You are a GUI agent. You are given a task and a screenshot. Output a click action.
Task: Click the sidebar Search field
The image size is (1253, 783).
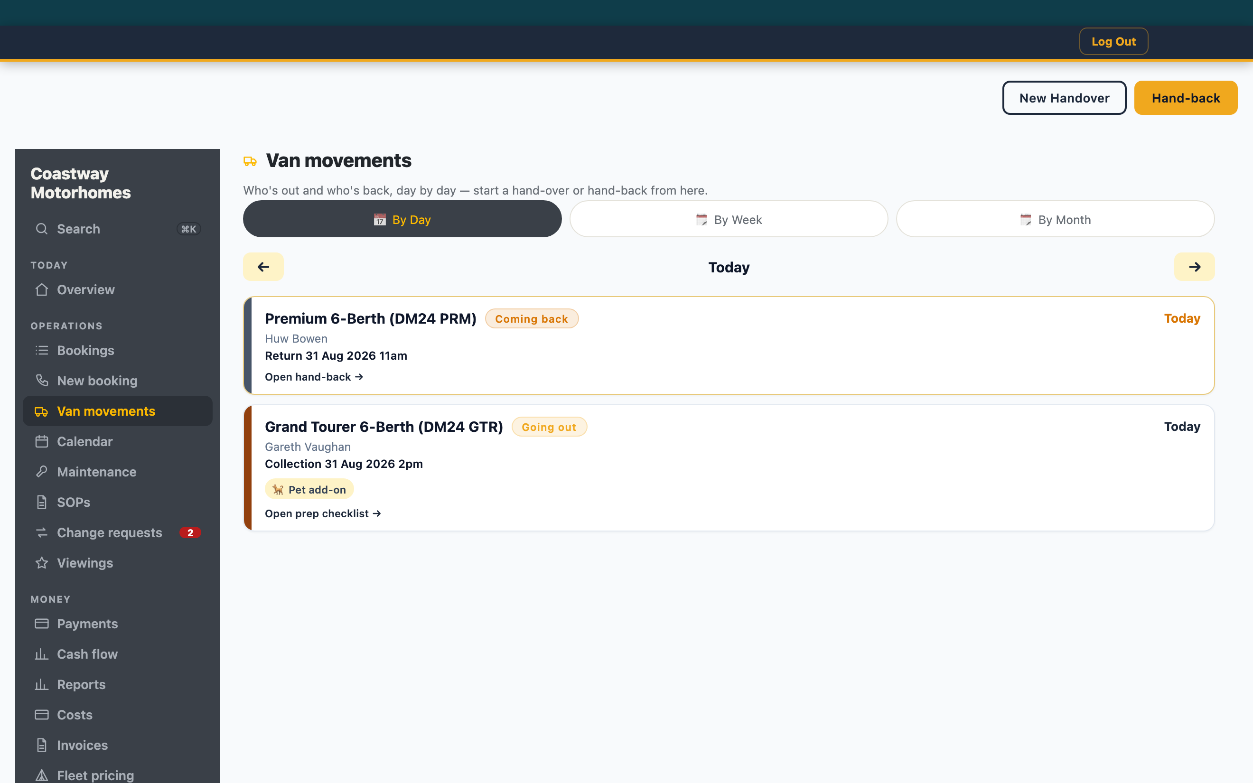coord(118,229)
